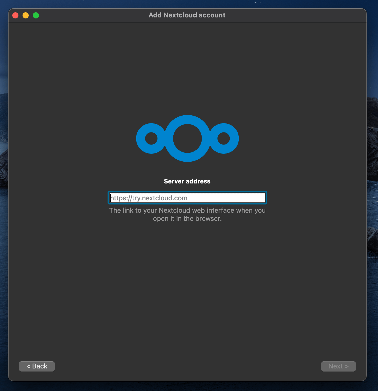Click the 'Server address' label
The width and height of the screenshot is (378, 391).
(187, 181)
